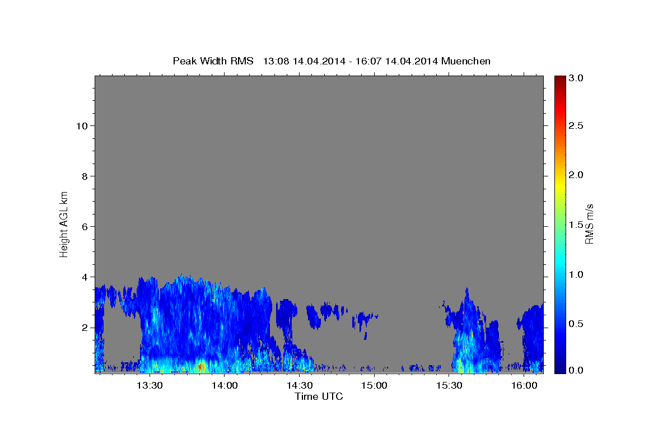672x448 pixels.
Task: Click the '0.0' colorbar value
Action: coord(575,370)
